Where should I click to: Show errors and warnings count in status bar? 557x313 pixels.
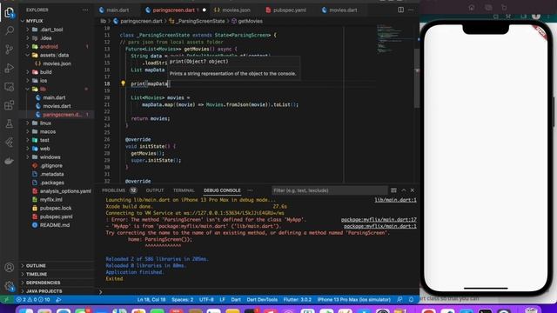click(33, 299)
